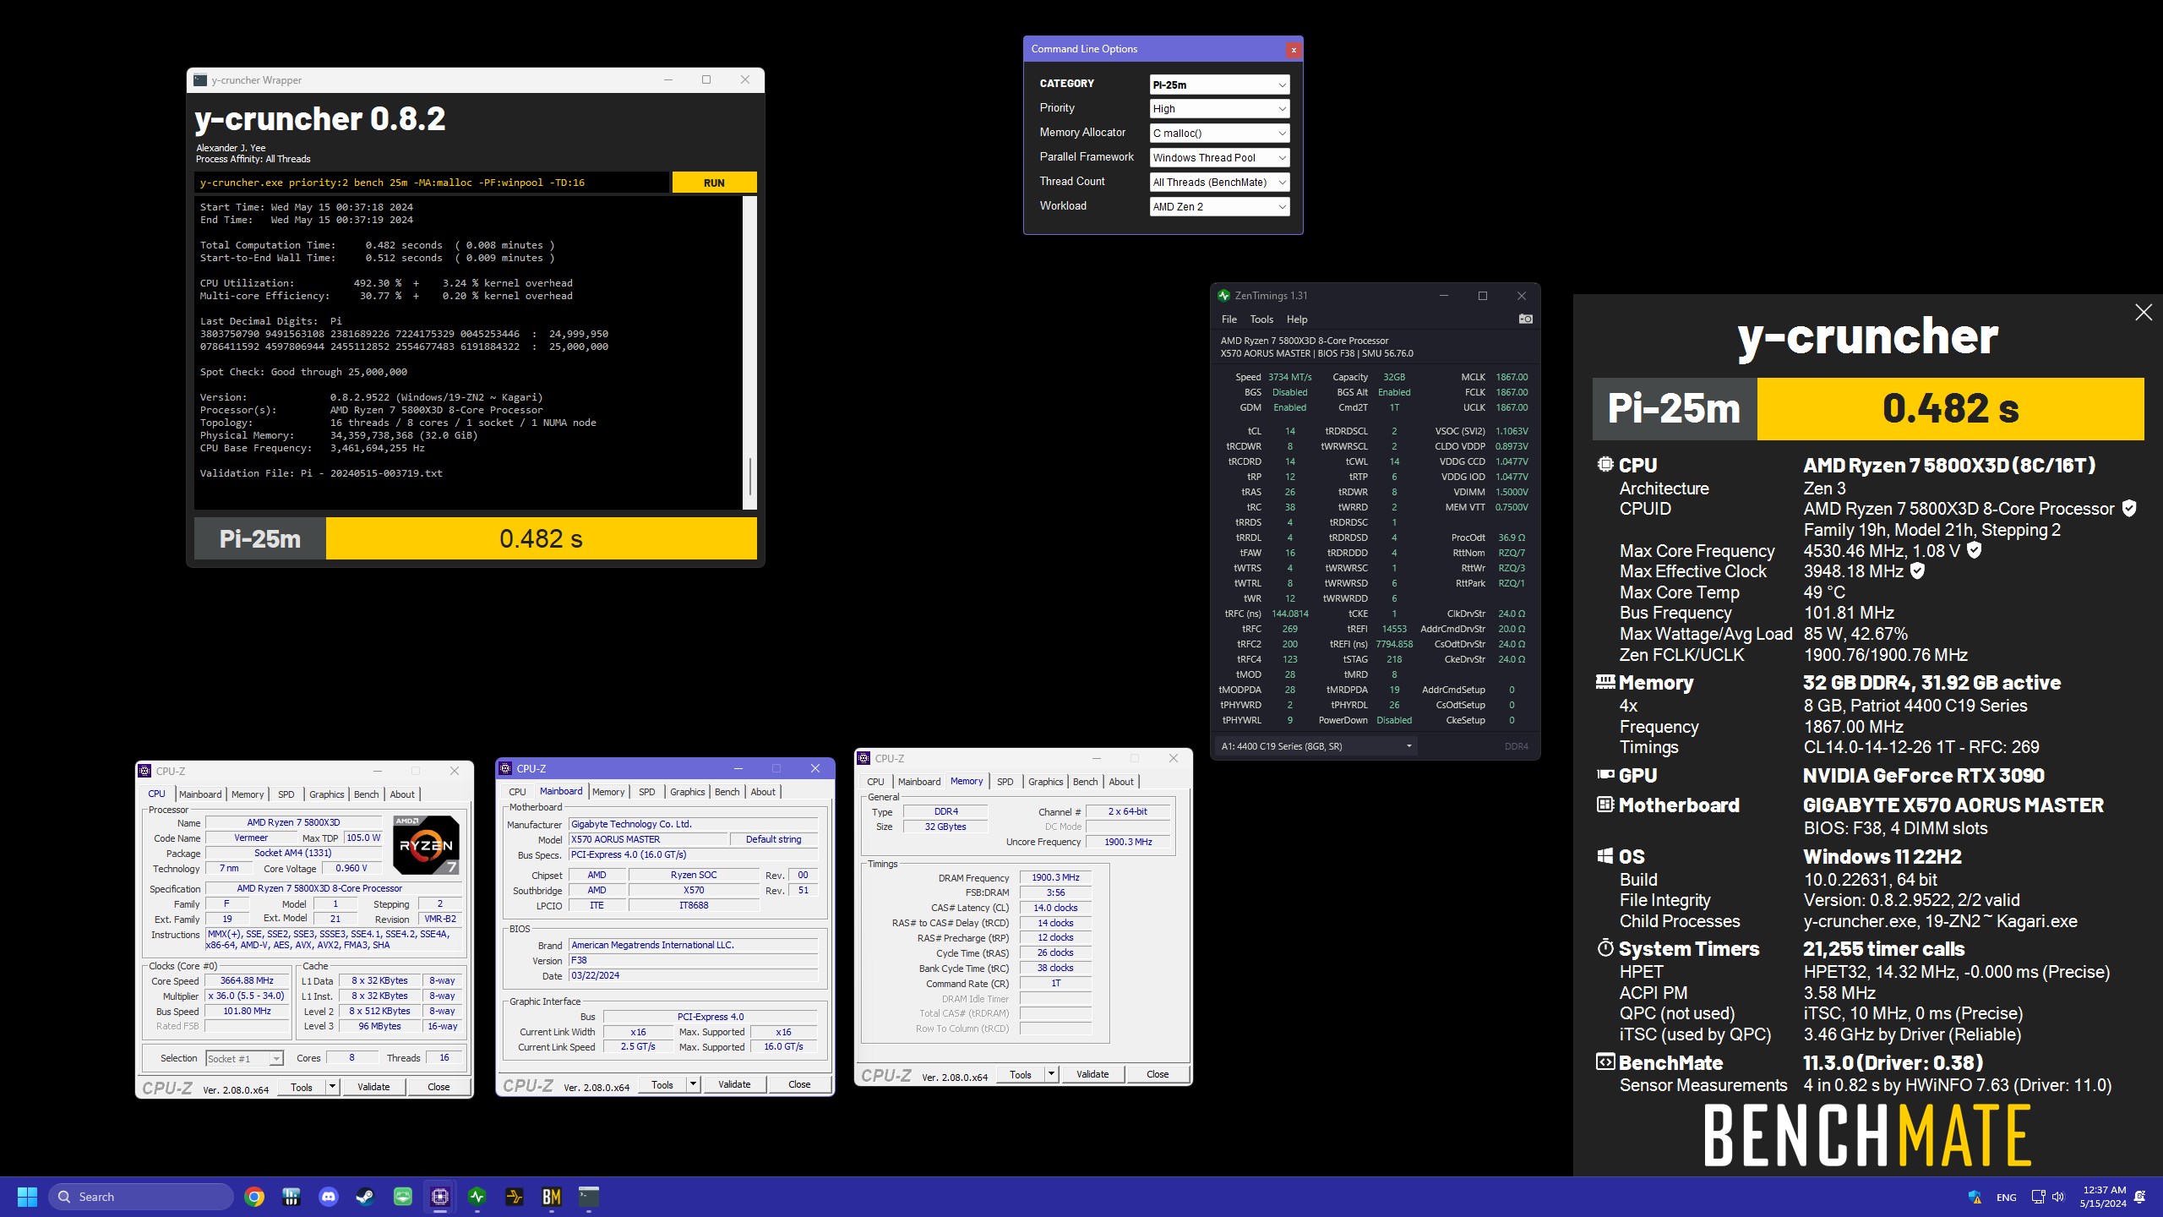
Task: Click the ZenTimings title bar app icon
Action: pos(1223,296)
